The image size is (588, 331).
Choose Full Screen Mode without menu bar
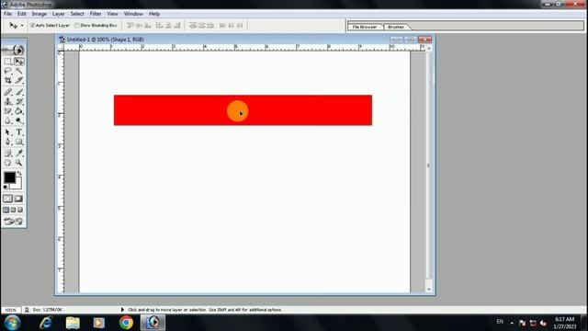(x=20, y=211)
